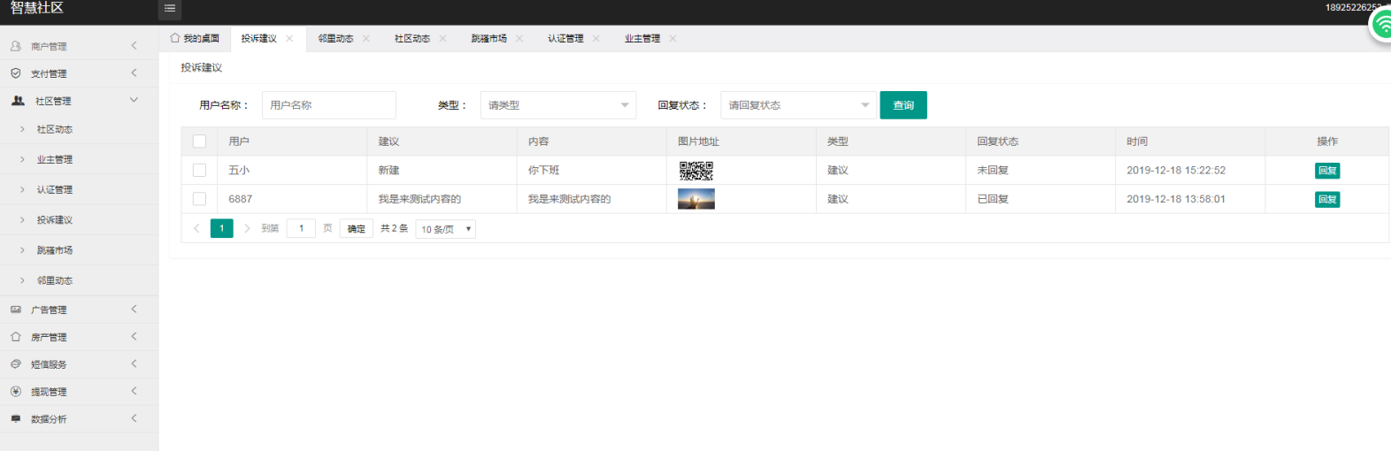Open the 类型 dropdown filter
This screenshot has width=1391, height=451.
[x=557, y=105]
